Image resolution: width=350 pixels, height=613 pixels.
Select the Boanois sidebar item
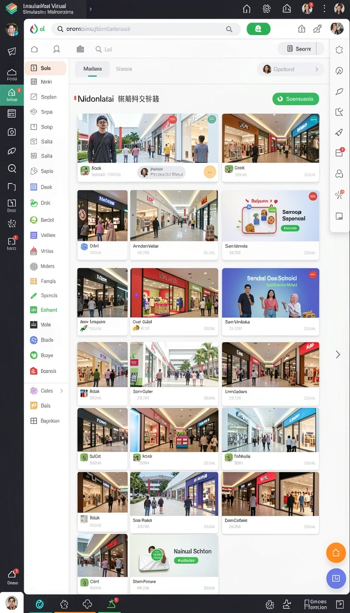point(46,371)
